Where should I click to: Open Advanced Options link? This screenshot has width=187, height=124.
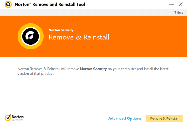[125, 118]
